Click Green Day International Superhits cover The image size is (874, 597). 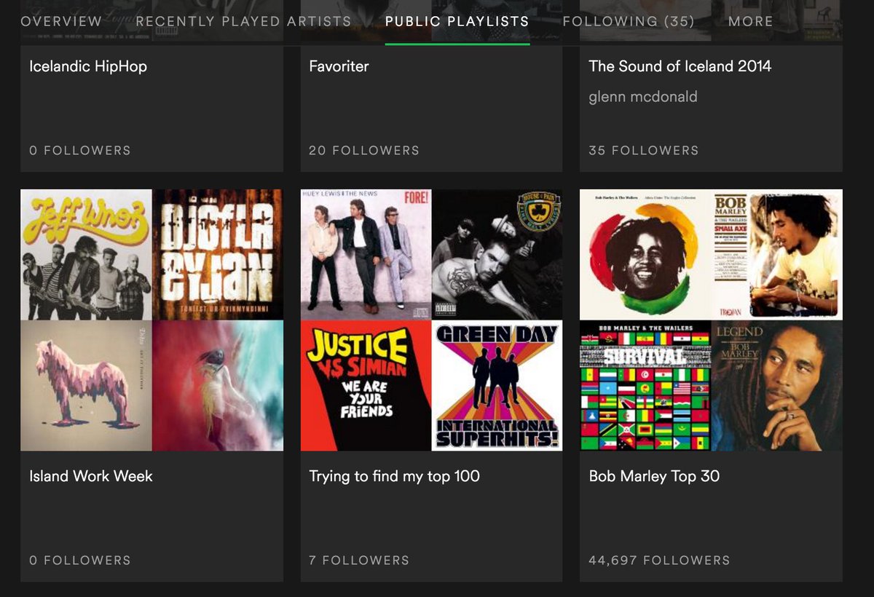click(x=497, y=386)
